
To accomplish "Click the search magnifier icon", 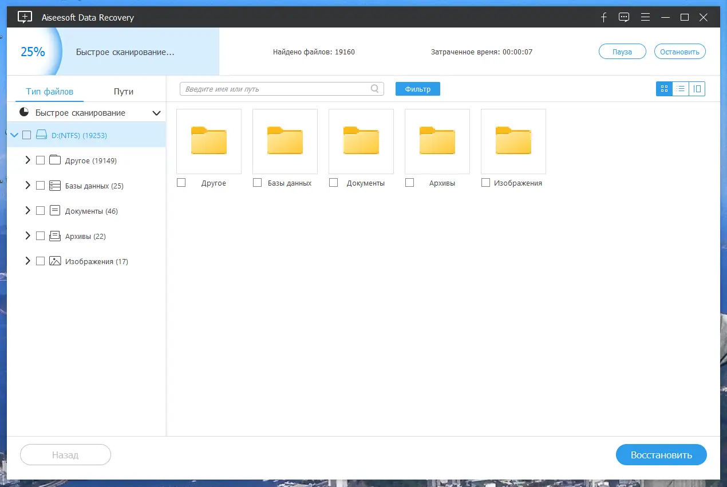I will (x=375, y=89).
